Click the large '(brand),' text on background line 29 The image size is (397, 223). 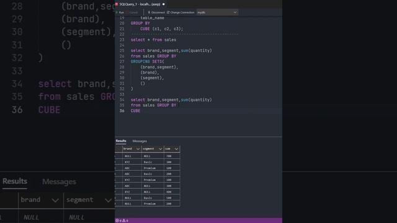pos(83,19)
